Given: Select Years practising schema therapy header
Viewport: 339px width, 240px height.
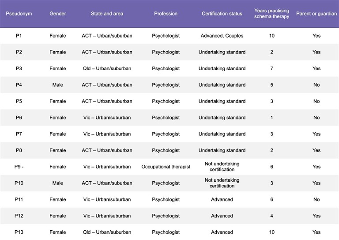Looking at the screenshot, I should click(x=272, y=13).
